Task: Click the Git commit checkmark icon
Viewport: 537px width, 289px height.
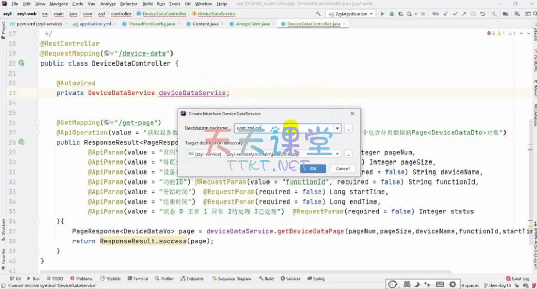Action: point(456,14)
